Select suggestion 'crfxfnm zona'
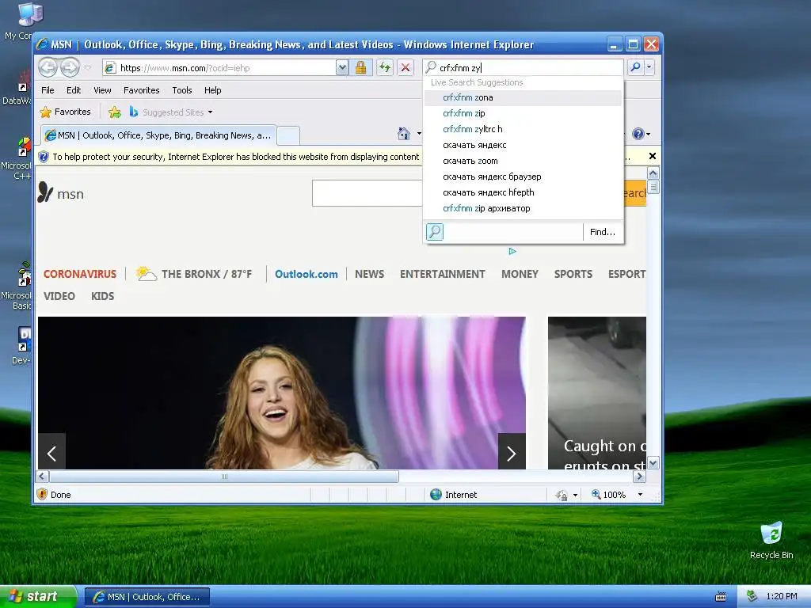The width and height of the screenshot is (811, 608). 523,97
